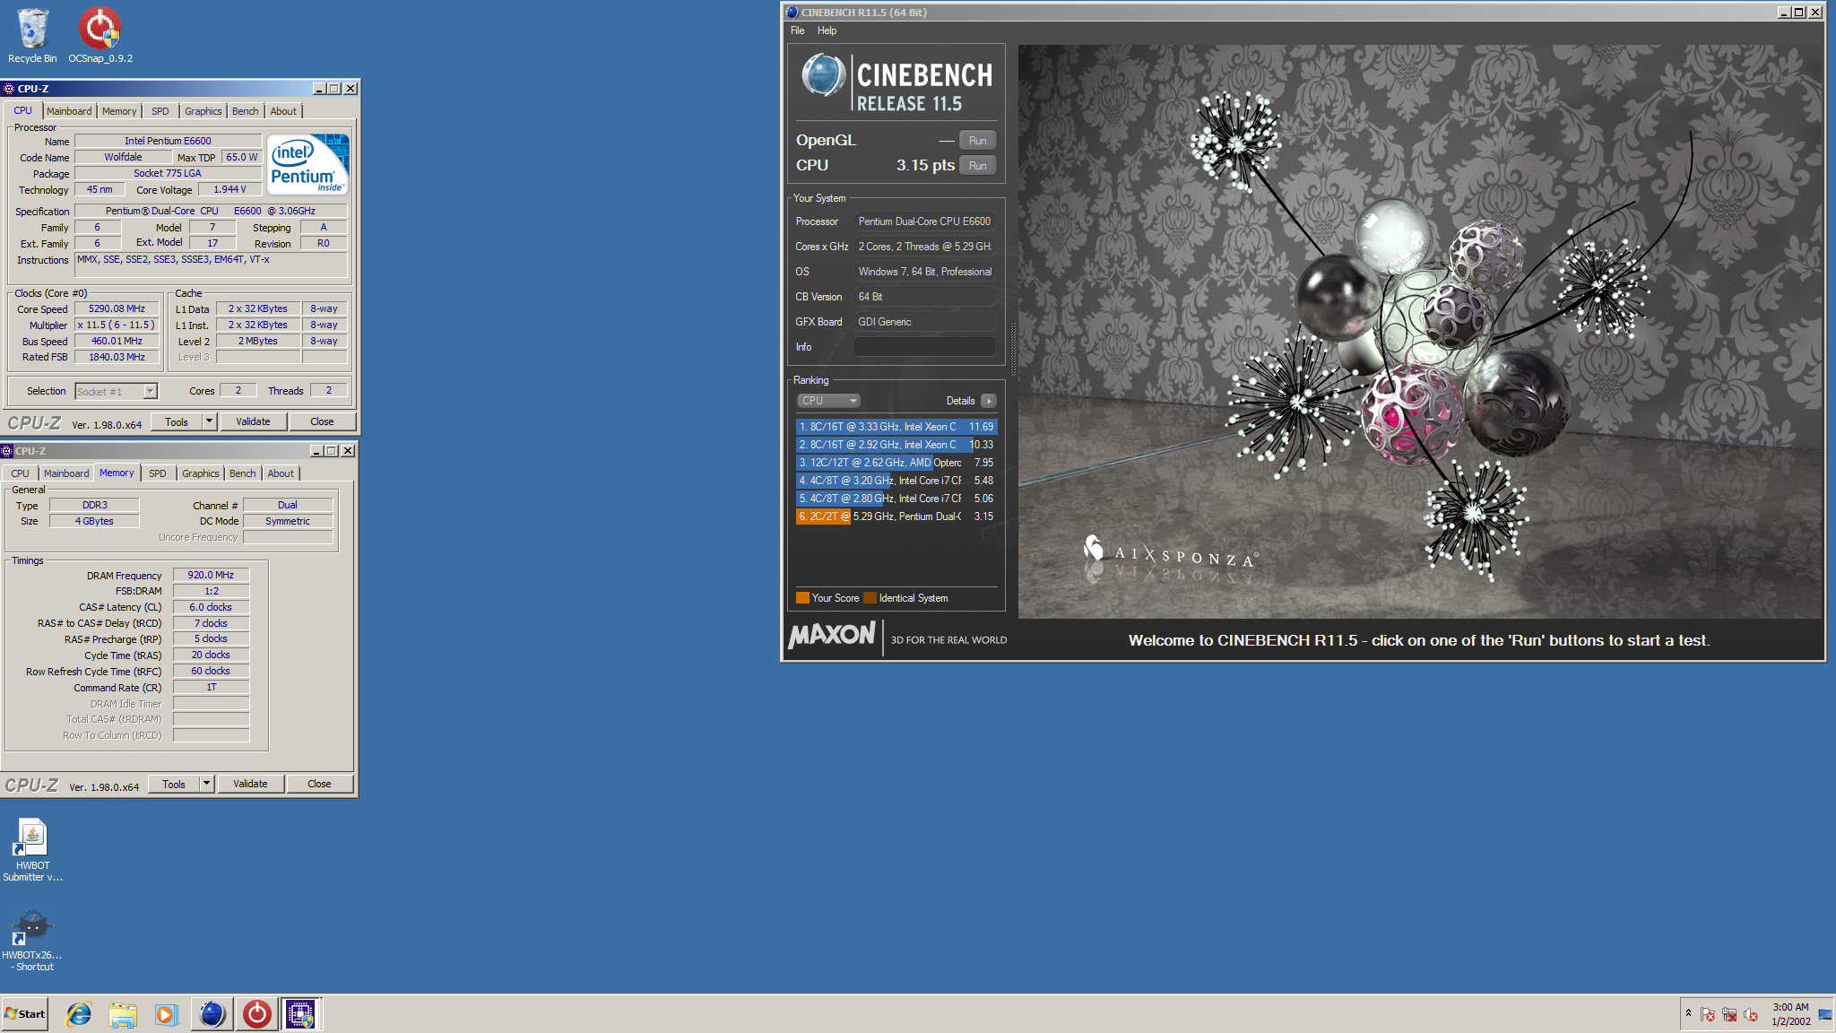Select ranking row 12C/12T AMD Opteron
The image size is (1836, 1033).
896,463
